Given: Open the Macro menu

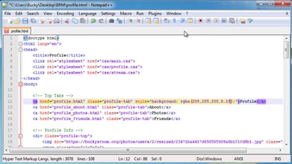Looking at the screenshot, I should 126,14.
